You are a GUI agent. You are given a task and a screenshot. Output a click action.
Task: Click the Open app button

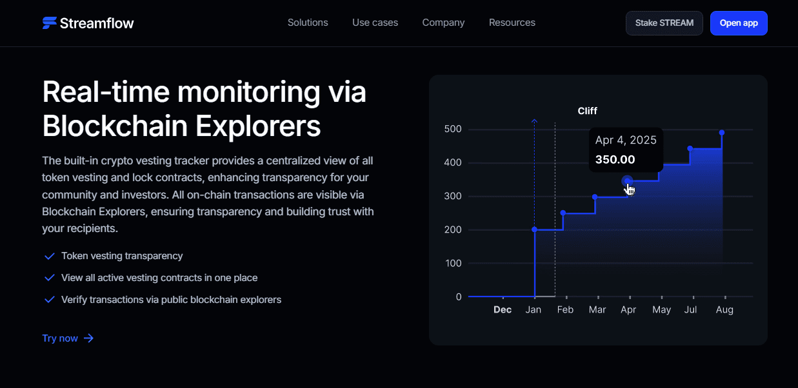coord(739,23)
